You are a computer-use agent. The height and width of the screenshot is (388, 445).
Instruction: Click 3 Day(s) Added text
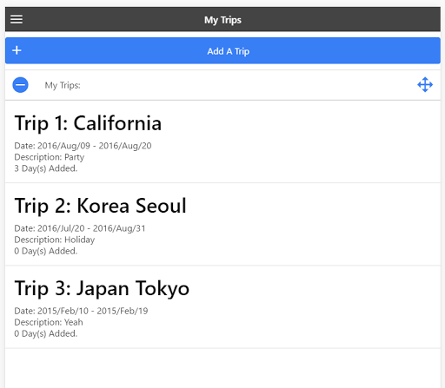click(x=46, y=168)
